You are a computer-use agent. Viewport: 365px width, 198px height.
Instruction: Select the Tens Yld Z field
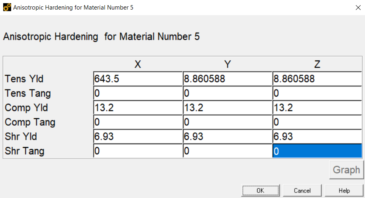pos(317,79)
